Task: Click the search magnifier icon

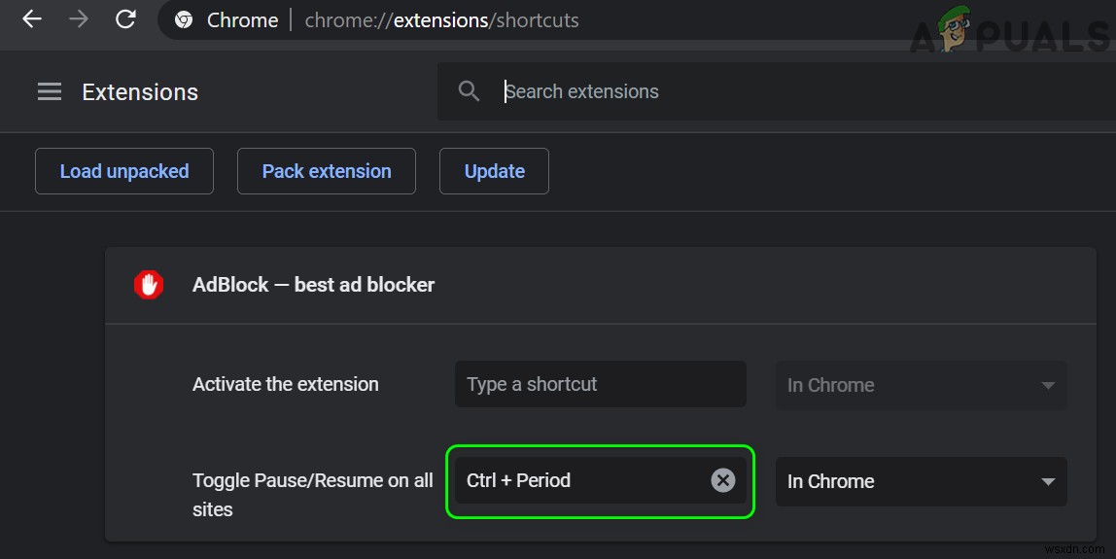Action: [469, 90]
